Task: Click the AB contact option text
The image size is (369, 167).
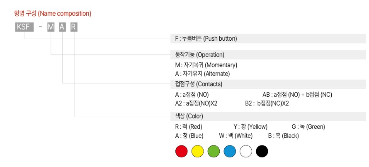Action: [x=297, y=95]
